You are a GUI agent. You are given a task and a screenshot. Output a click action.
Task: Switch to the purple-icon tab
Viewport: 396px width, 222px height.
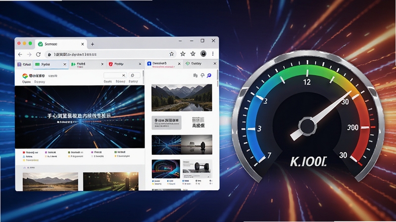tap(24, 65)
